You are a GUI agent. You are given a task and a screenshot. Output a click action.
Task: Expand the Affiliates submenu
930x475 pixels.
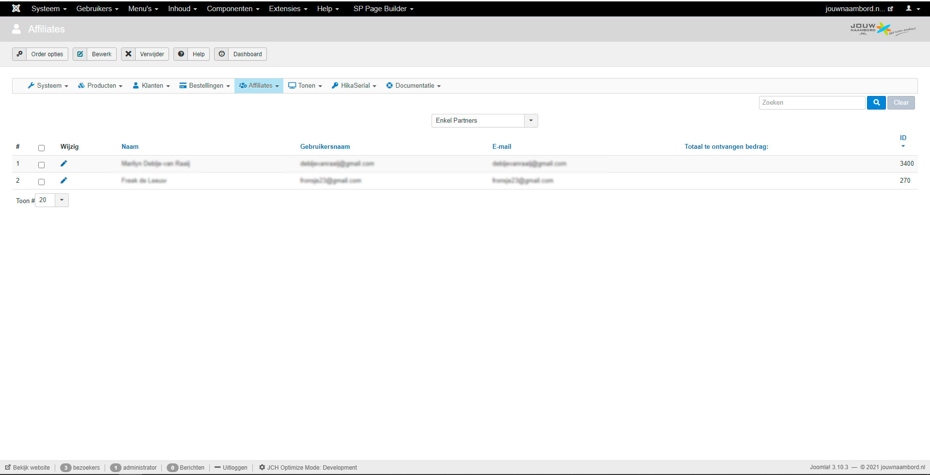pos(259,86)
